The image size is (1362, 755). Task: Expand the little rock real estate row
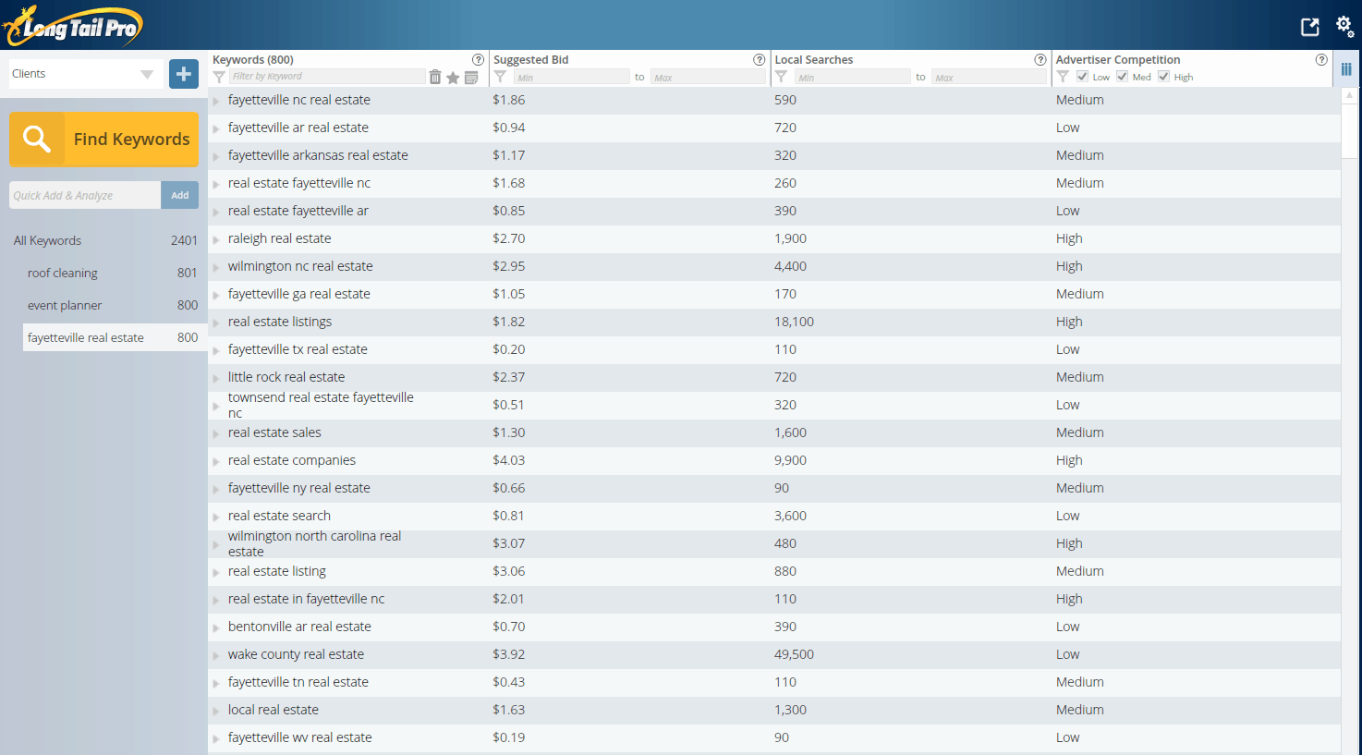click(x=216, y=378)
